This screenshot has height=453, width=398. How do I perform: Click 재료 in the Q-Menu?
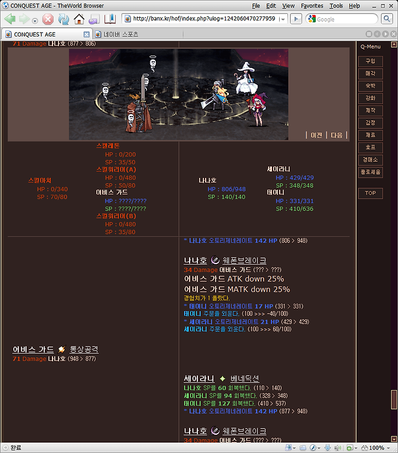370,135
